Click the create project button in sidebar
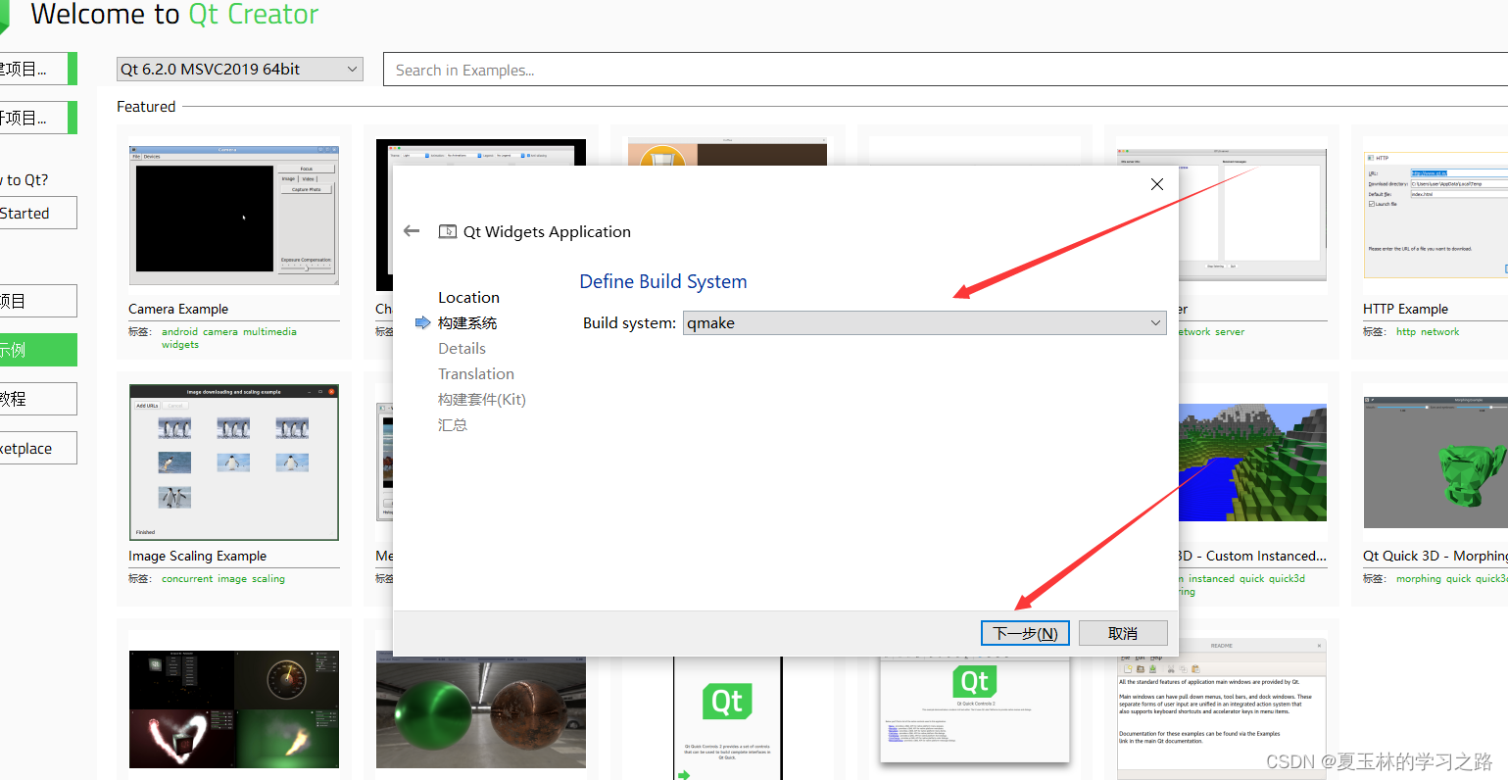 click(38, 69)
